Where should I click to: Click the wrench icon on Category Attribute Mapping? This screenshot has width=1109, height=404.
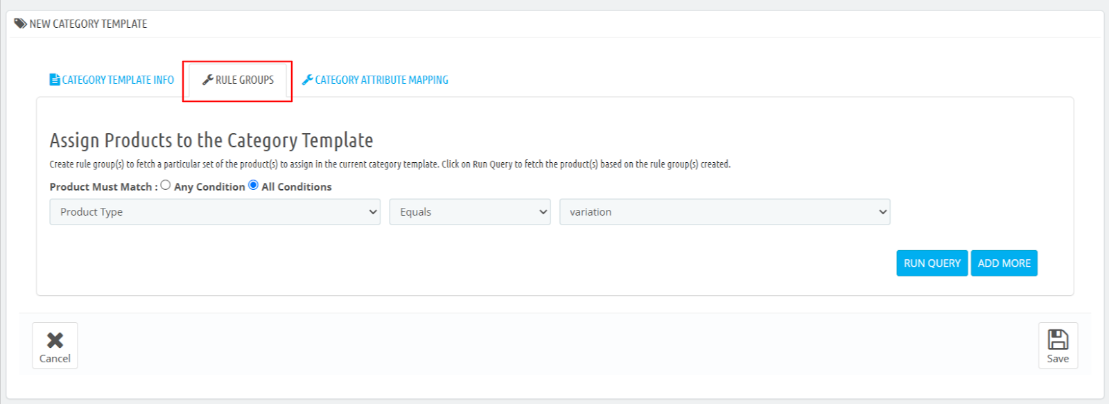[307, 80]
